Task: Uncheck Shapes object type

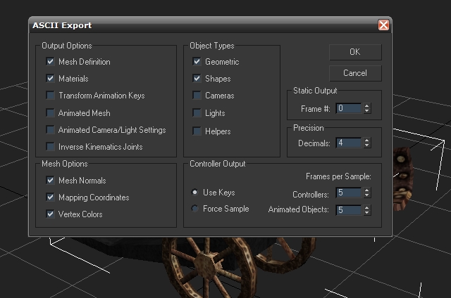Action: [197, 78]
